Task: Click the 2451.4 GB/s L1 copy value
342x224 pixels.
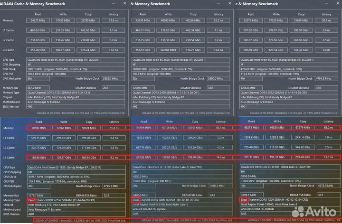Action: pos(303,137)
